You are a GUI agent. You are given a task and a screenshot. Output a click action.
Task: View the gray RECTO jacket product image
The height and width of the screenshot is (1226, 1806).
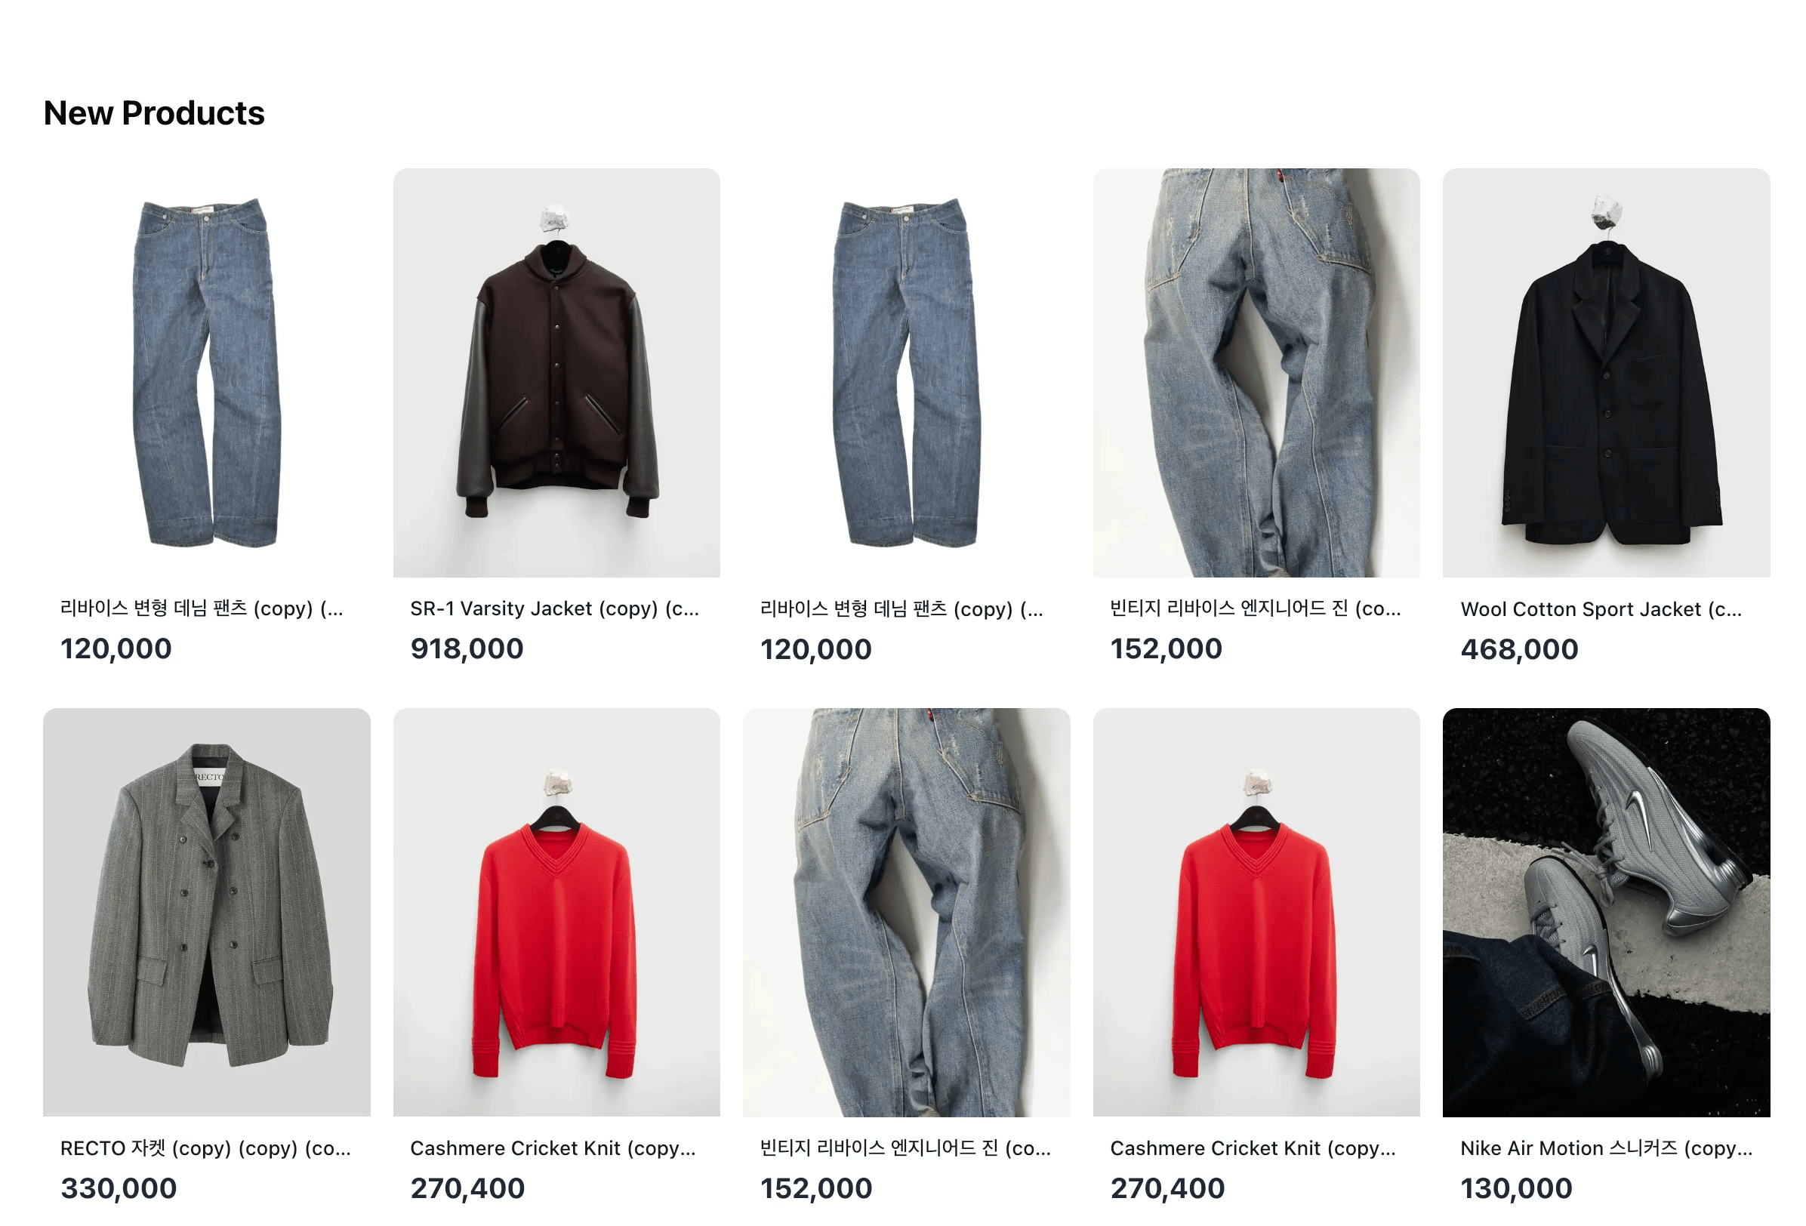pyautogui.click(x=207, y=912)
